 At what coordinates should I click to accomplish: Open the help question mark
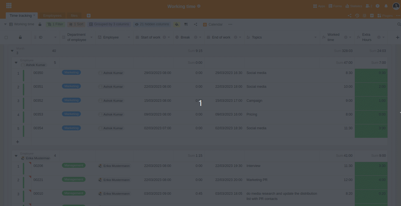(x=378, y=6)
